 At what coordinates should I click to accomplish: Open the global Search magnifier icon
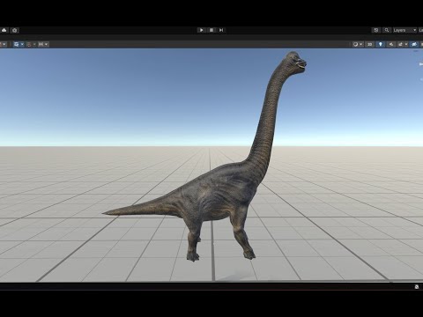click(x=387, y=30)
